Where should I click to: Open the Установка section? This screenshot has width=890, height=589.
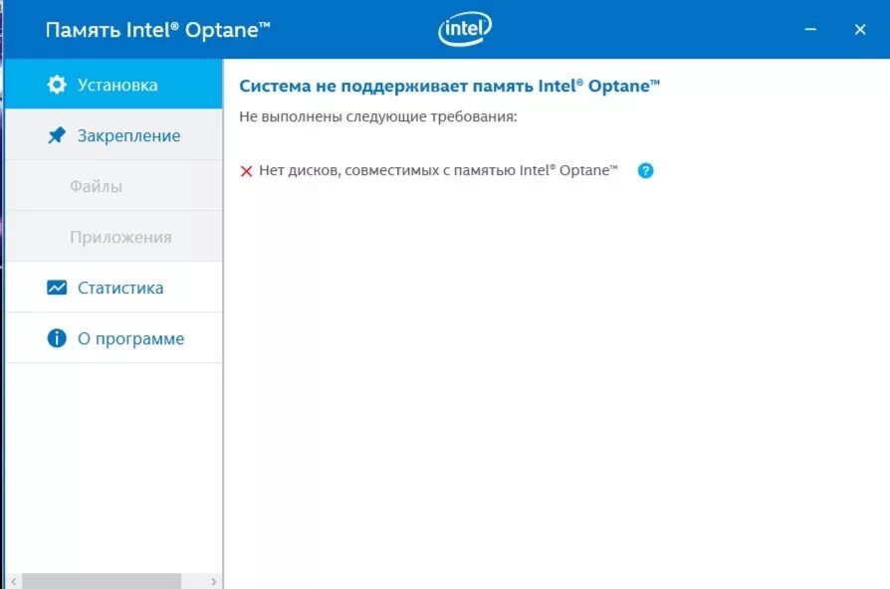pyautogui.click(x=113, y=84)
